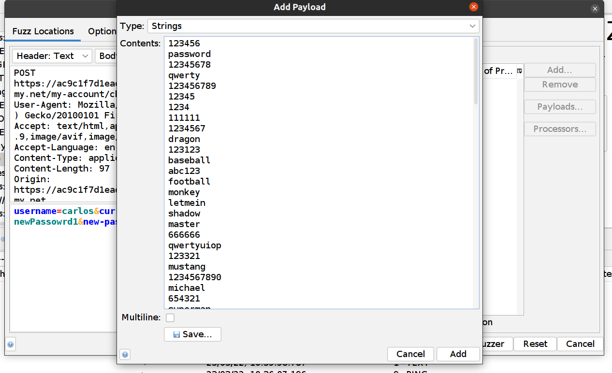Click 'username' parameter in request body
Screen dimensions: 612x373
pyautogui.click(x=35, y=212)
